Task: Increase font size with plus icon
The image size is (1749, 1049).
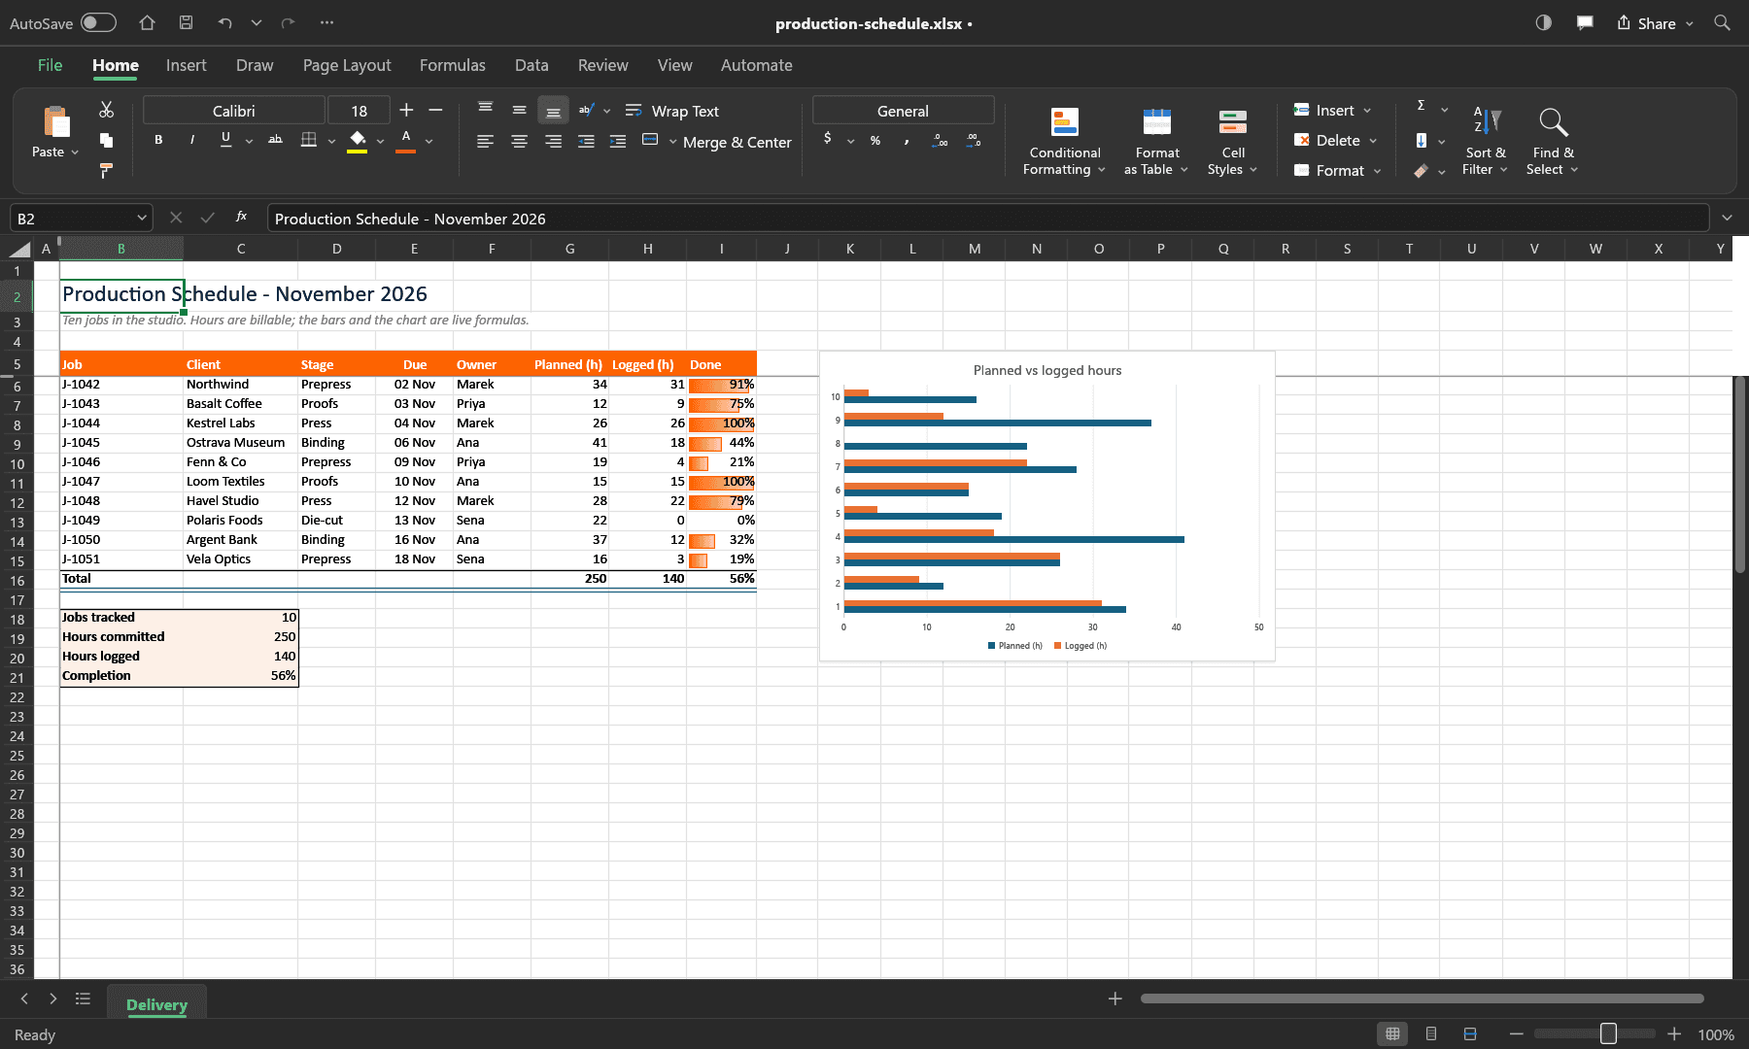Action: [x=406, y=110]
